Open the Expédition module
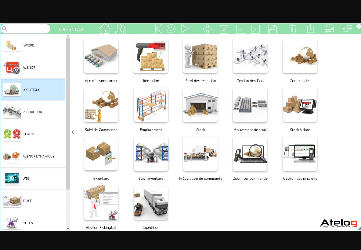The image size is (361, 250). [x=151, y=203]
